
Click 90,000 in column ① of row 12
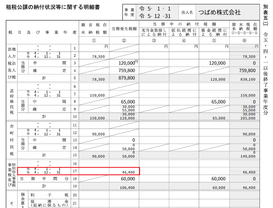click(98, 134)
